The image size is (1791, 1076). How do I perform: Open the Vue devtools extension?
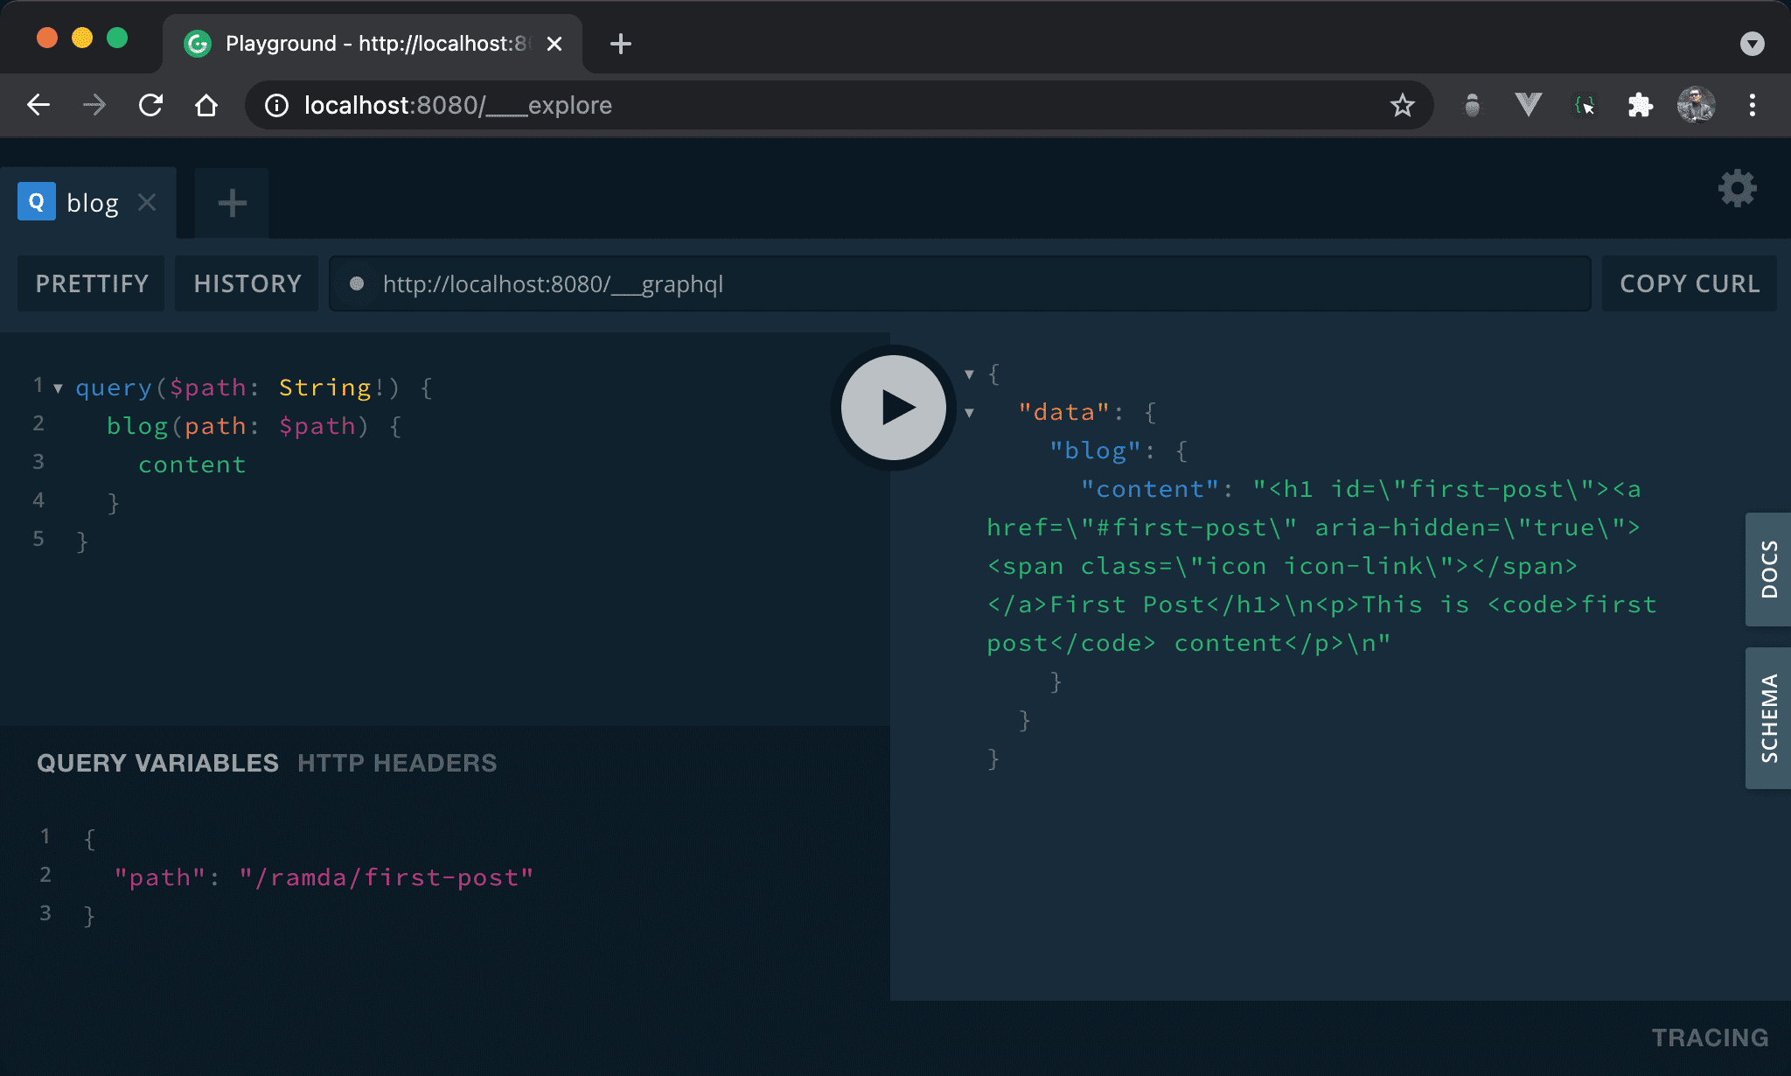coord(1528,105)
